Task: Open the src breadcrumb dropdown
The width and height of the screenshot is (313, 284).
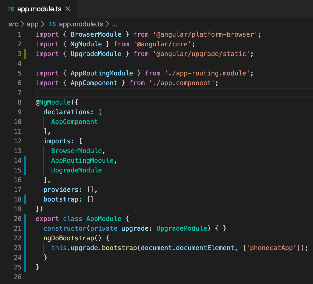Action: (13, 24)
